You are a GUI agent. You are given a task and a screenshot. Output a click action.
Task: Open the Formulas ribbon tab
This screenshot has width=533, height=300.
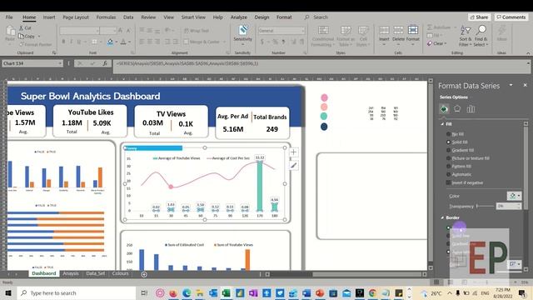[106, 17]
